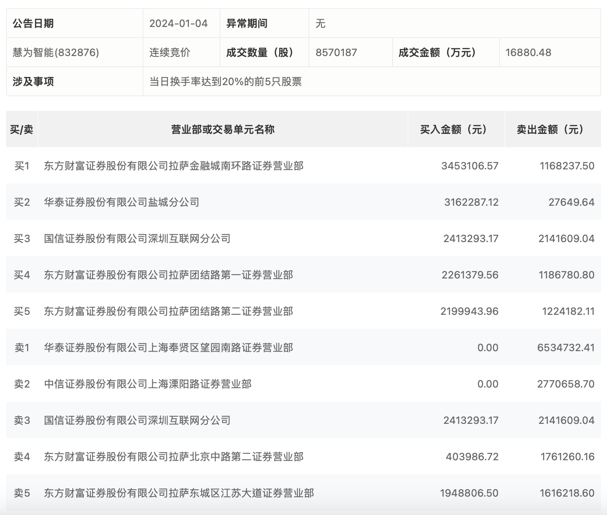The width and height of the screenshot is (607, 515).
Task: Select the 连续竞价 cell
Action: click(170, 52)
